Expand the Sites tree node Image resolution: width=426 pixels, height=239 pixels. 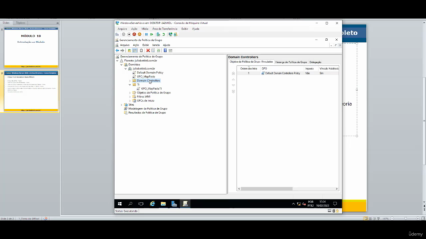tap(121, 105)
